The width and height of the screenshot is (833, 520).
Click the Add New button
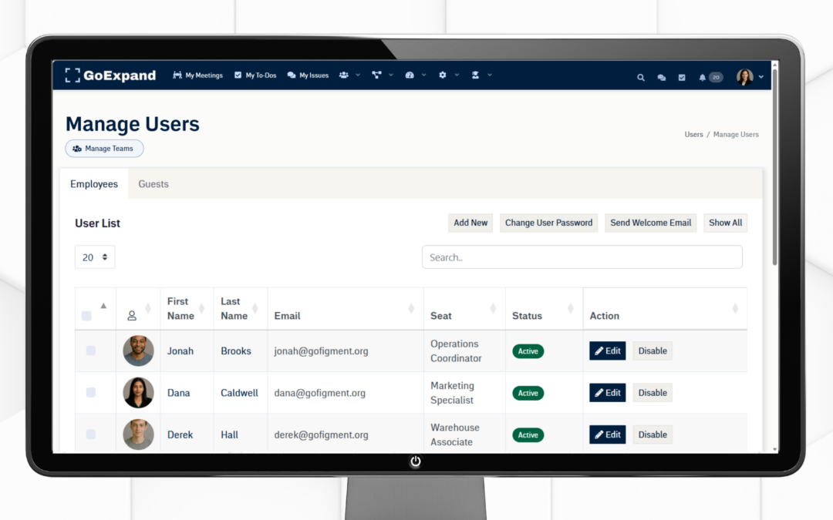(x=470, y=223)
